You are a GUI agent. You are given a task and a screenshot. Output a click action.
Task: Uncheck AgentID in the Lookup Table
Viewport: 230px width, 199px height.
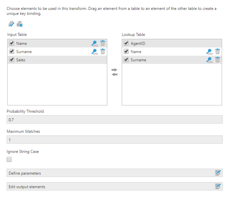(126, 43)
